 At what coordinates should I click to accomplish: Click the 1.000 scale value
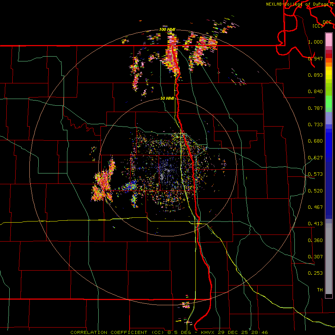pos(315,42)
